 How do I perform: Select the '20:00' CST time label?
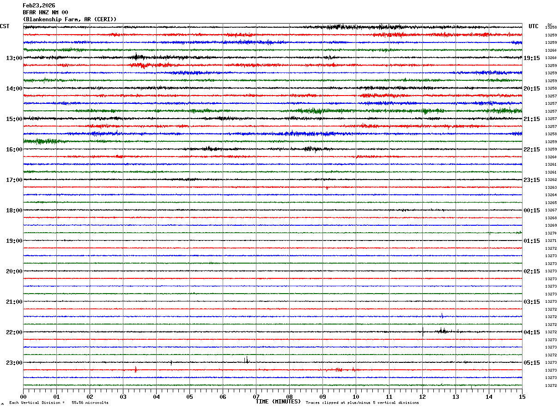[x=14, y=271]
